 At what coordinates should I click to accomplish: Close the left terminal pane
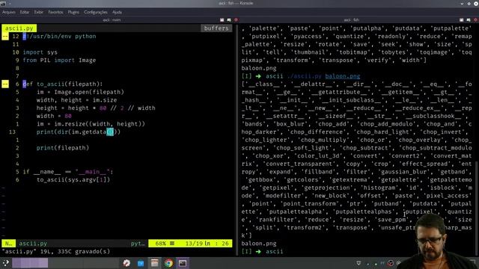pyautogui.click(x=237, y=20)
